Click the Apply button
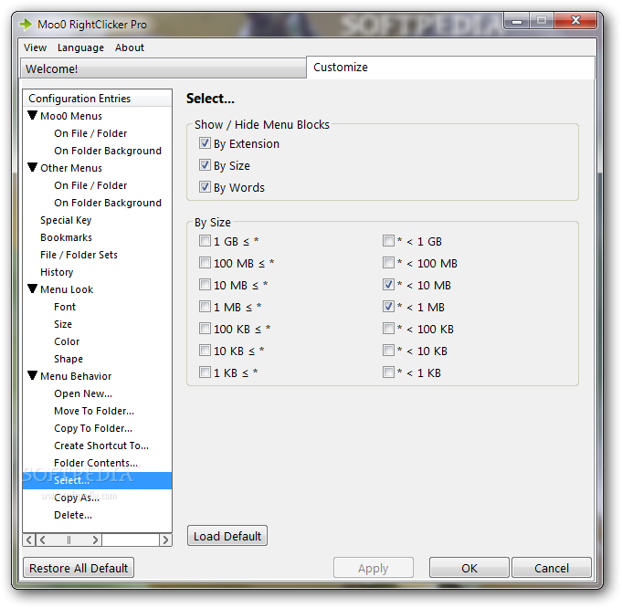This screenshot has height=608, width=622. click(374, 568)
